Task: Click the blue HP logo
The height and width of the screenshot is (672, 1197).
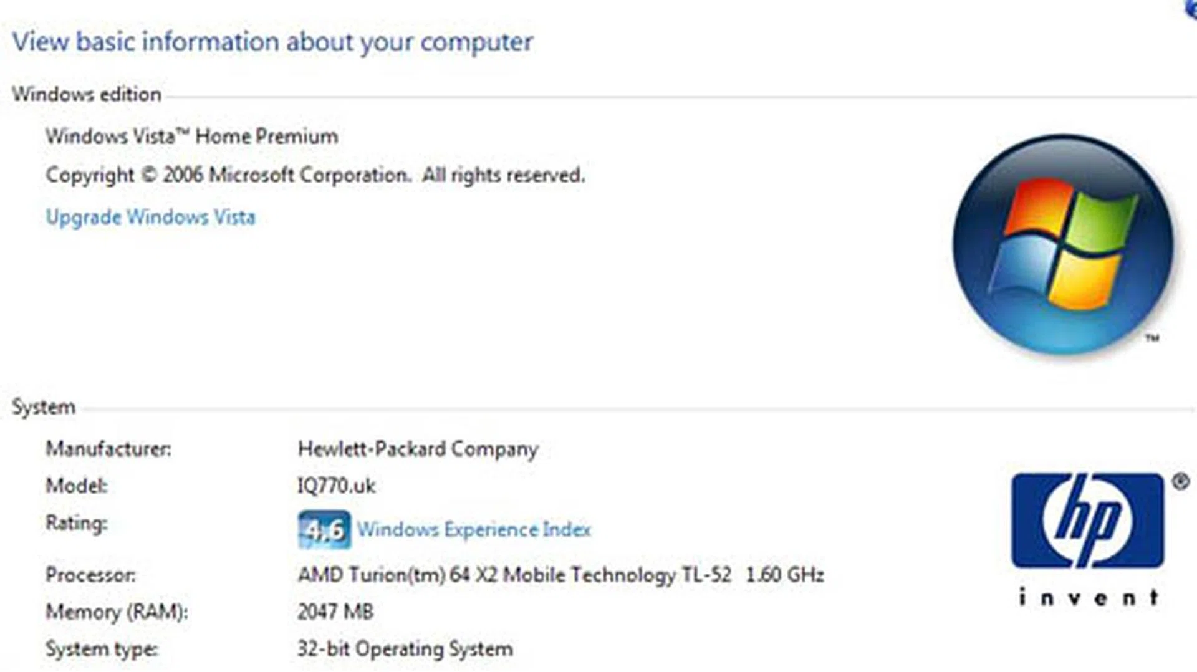Action: tap(1087, 521)
